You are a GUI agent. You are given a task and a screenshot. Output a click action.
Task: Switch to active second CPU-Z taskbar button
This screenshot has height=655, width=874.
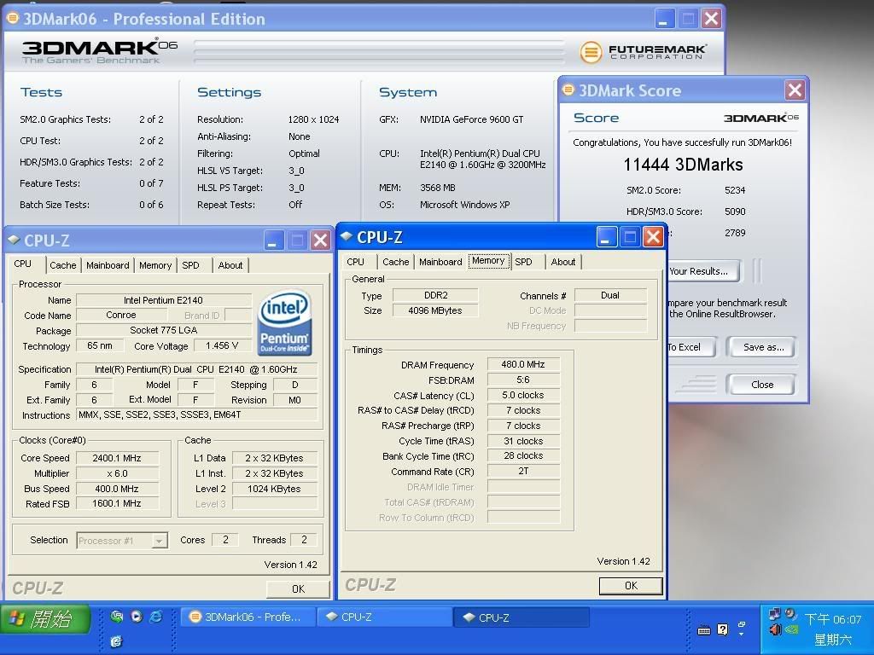pyautogui.click(x=521, y=617)
